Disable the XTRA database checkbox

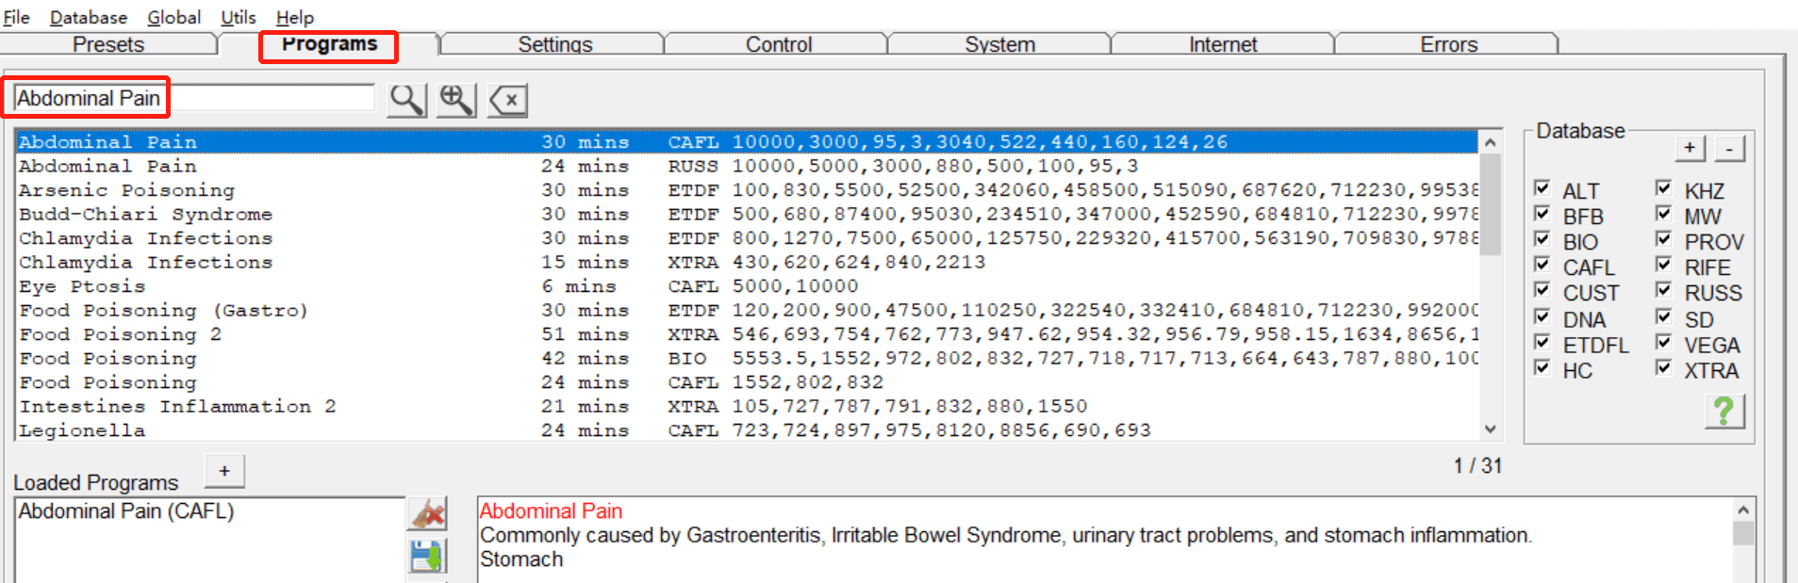[x=1664, y=368]
